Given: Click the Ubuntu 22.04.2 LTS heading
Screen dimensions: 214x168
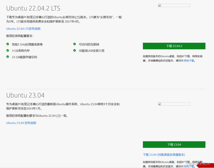Looking at the screenshot, I should point(33,8).
